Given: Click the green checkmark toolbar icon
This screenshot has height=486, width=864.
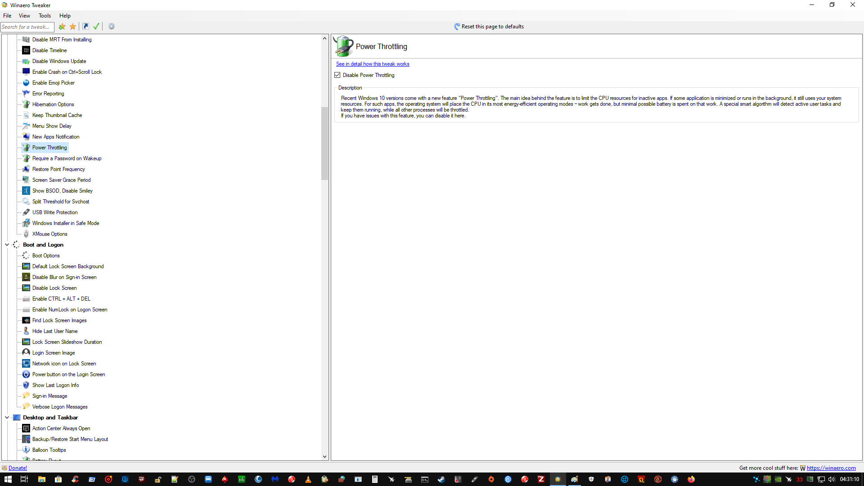Looking at the screenshot, I should 96,27.
